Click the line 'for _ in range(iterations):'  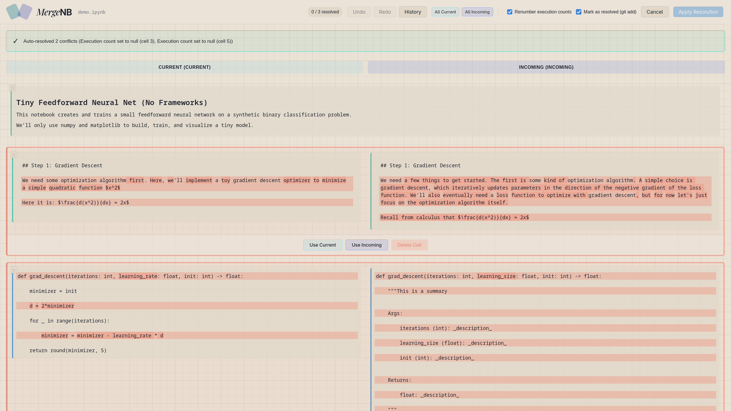point(69,321)
